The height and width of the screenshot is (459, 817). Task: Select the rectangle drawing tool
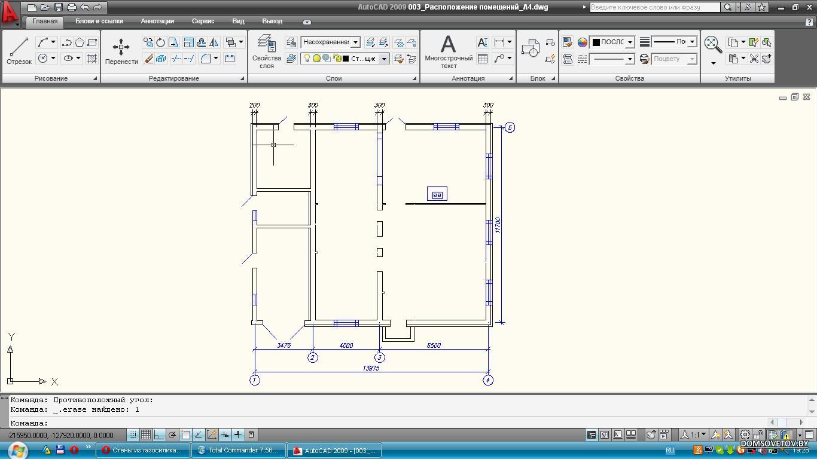(92, 42)
